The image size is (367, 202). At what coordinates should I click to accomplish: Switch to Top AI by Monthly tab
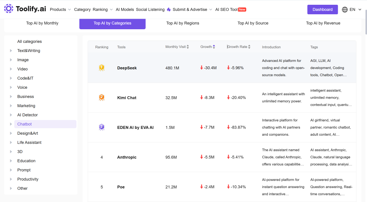(x=42, y=23)
